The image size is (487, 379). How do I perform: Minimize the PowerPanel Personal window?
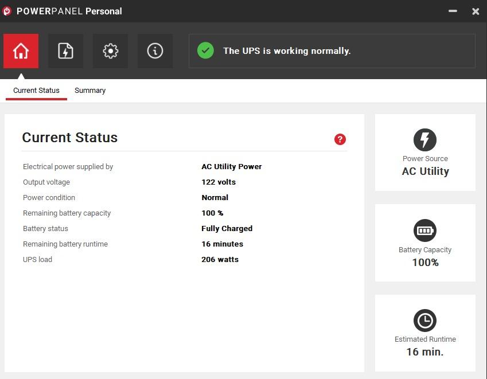click(453, 11)
